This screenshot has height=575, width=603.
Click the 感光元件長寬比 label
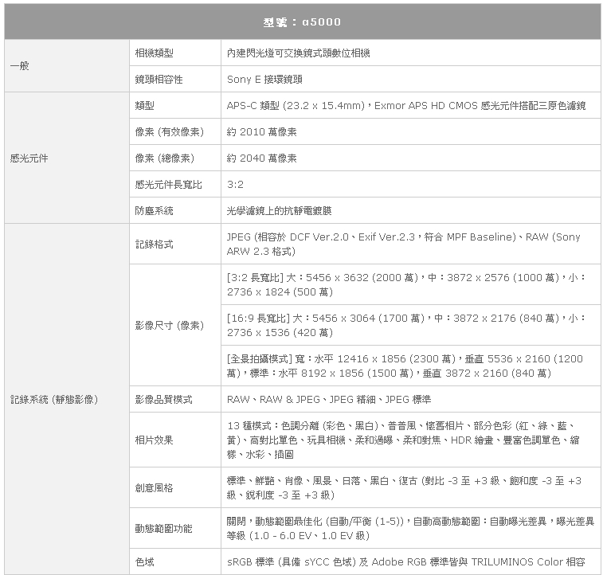click(168, 185)
